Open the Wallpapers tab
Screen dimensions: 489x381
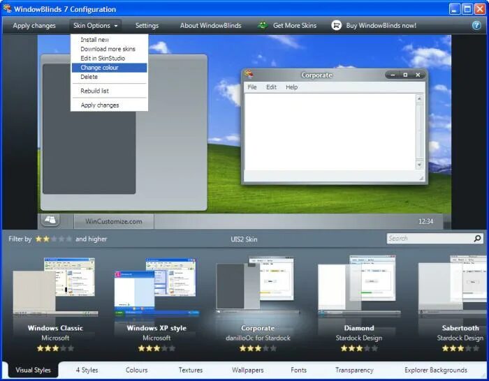click(x=247, y=370)
